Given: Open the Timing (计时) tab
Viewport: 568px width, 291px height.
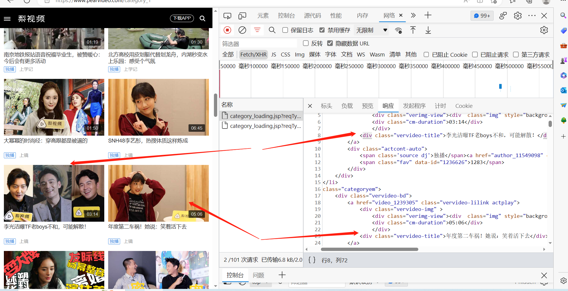Looking at the screenshot, I should tap(440, 106).
